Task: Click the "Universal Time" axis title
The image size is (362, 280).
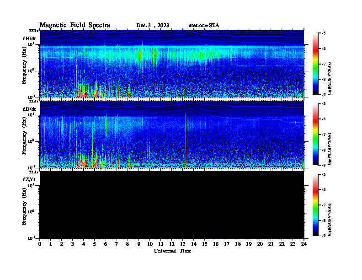Action: click(172, 251)
